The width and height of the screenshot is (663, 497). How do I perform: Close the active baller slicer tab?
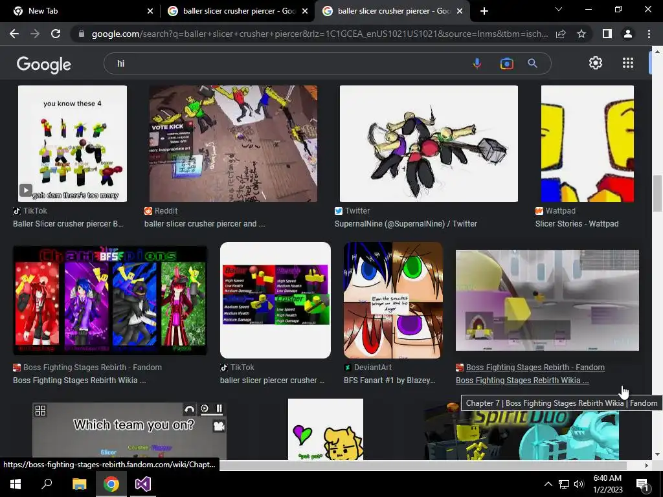(x=460, y=11)
